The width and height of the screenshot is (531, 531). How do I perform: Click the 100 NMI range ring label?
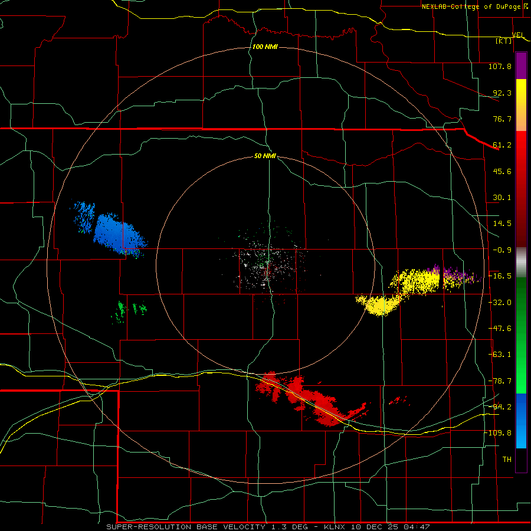point(265,47)
